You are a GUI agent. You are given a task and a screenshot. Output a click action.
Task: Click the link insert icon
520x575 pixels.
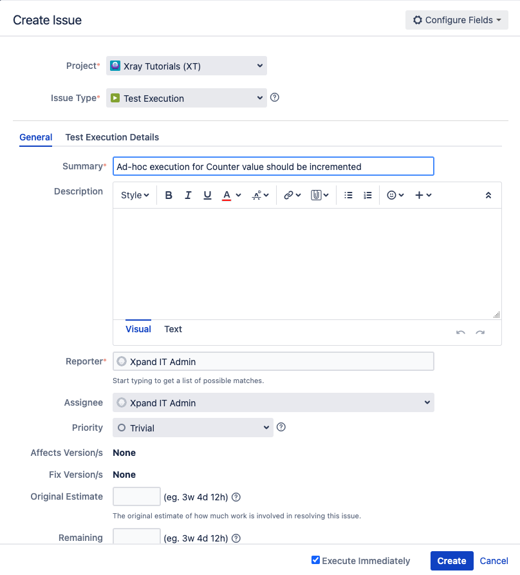click(x=292, y=195)
